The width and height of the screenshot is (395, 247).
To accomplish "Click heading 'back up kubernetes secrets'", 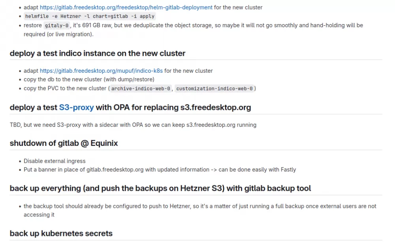I will [61, 234].
